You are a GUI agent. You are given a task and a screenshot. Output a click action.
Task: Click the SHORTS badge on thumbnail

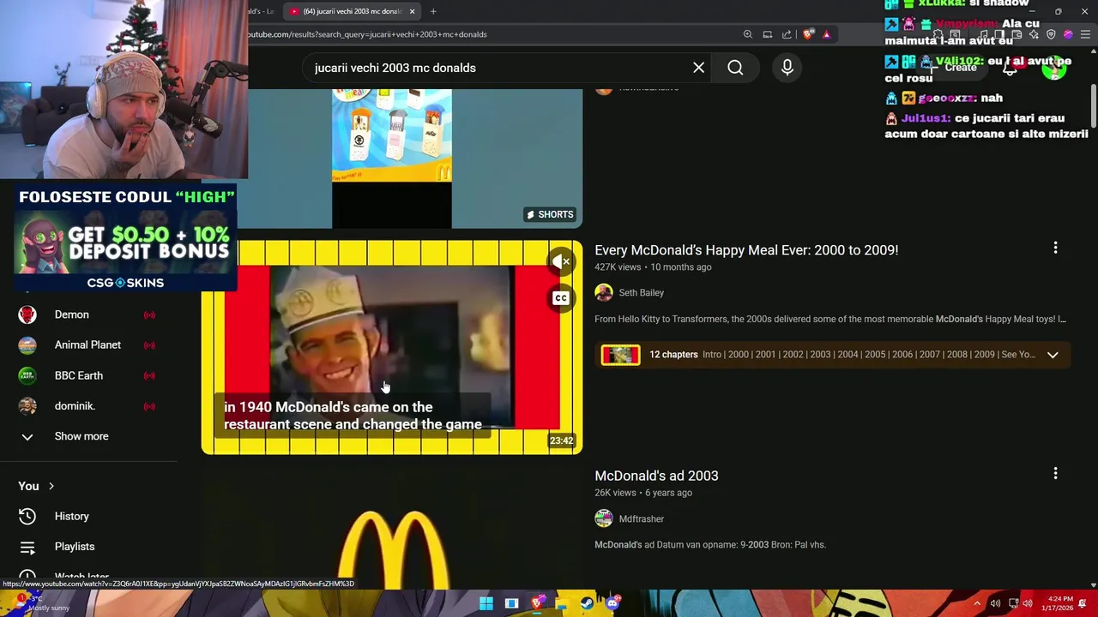click(x=550, y=214)
